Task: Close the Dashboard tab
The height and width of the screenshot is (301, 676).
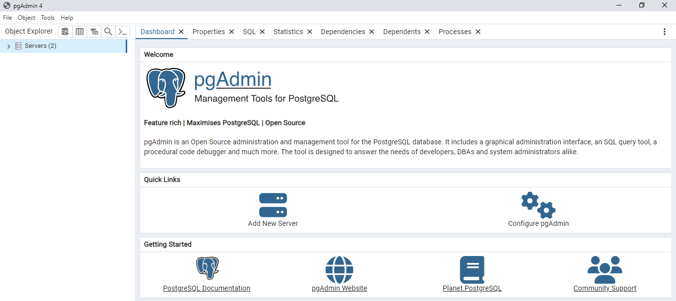Action: (181, 32)
